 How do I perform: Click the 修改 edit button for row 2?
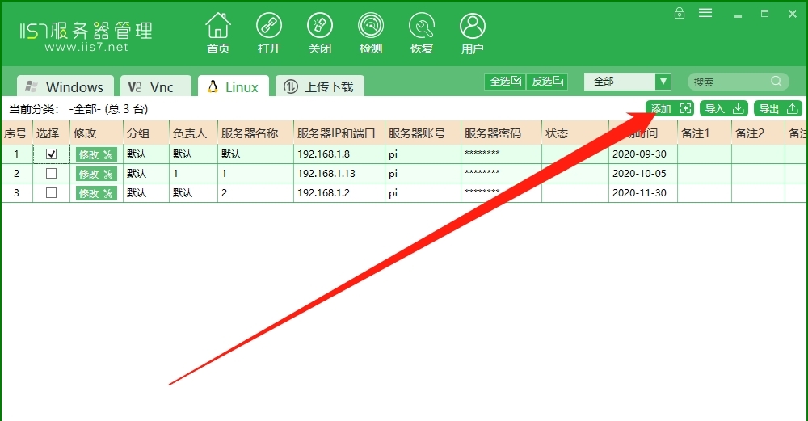click(x=96, y=174)
